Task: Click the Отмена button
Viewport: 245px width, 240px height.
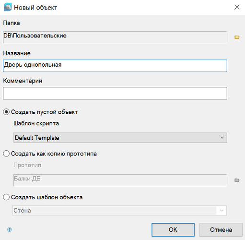Action: 221,229
